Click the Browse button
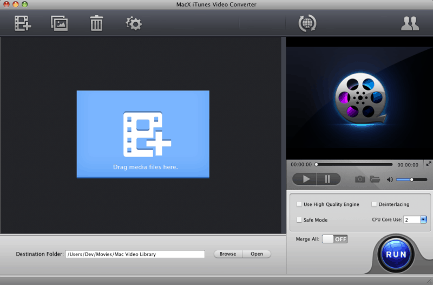 [227, 254]
